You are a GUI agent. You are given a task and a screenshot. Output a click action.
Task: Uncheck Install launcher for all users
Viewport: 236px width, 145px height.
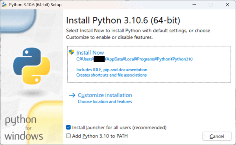68,127
